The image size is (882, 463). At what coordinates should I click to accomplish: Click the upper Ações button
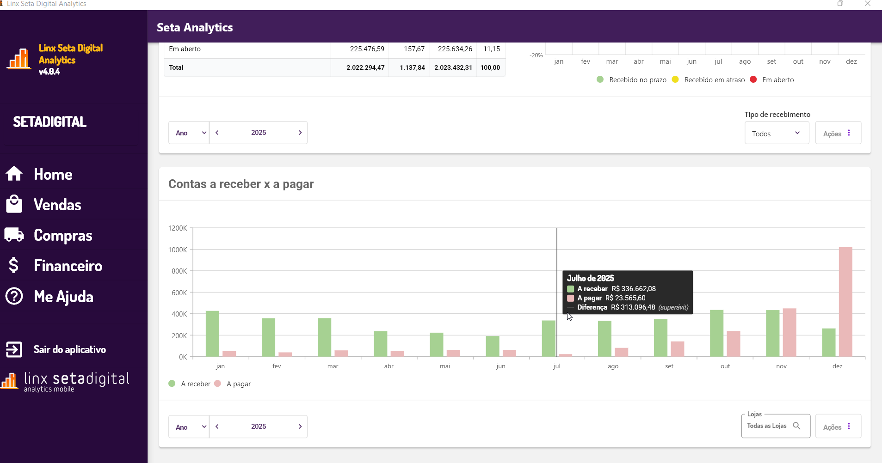pyautogui.click(x=838, y=133)
